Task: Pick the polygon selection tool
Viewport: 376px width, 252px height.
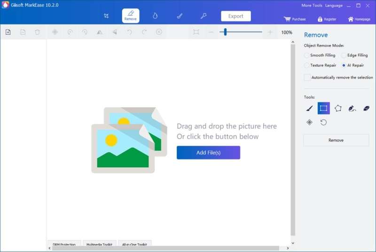Action: [x=338, y=109]
